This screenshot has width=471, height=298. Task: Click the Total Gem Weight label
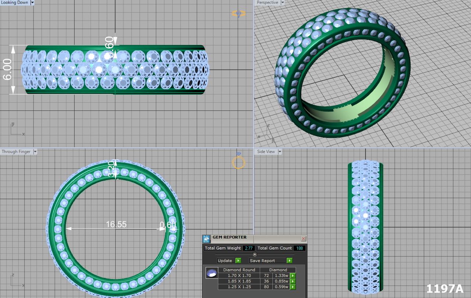223,248
